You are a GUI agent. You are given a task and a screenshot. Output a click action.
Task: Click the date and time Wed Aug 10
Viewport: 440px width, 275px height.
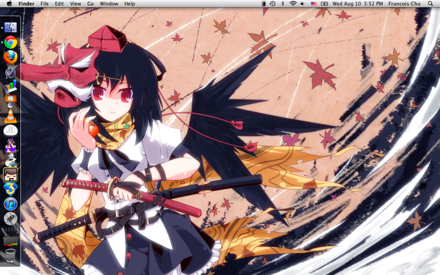pos(357,3)
